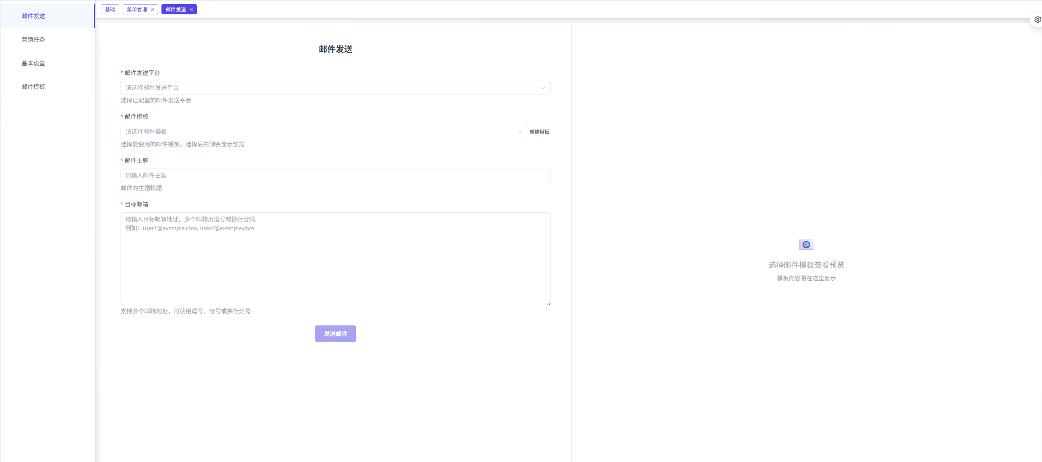Focus the 邮件主题 input field
The width and height of the screenshot is (1042, 462).
[x=336, y=175]
